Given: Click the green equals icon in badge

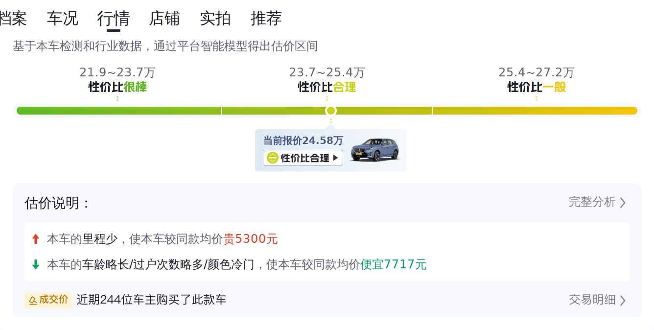Looking at the screenshot, I should [x=273, y=158].
